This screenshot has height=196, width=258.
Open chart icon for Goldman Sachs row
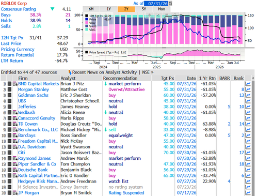248,95
